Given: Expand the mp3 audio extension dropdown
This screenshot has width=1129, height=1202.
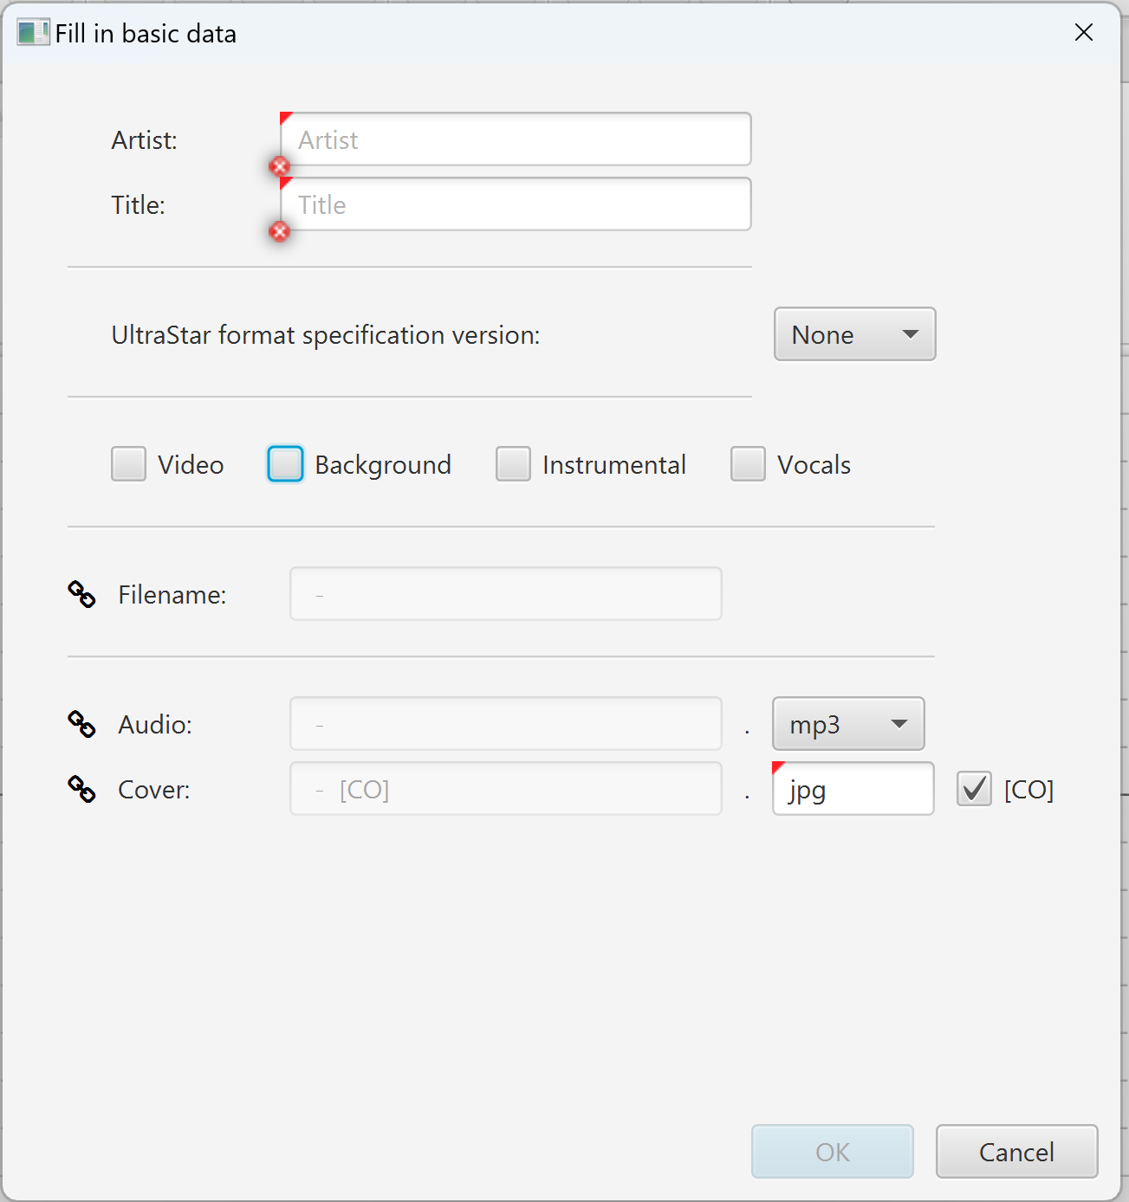Looking at the screenshot, I should coord(847,724).
